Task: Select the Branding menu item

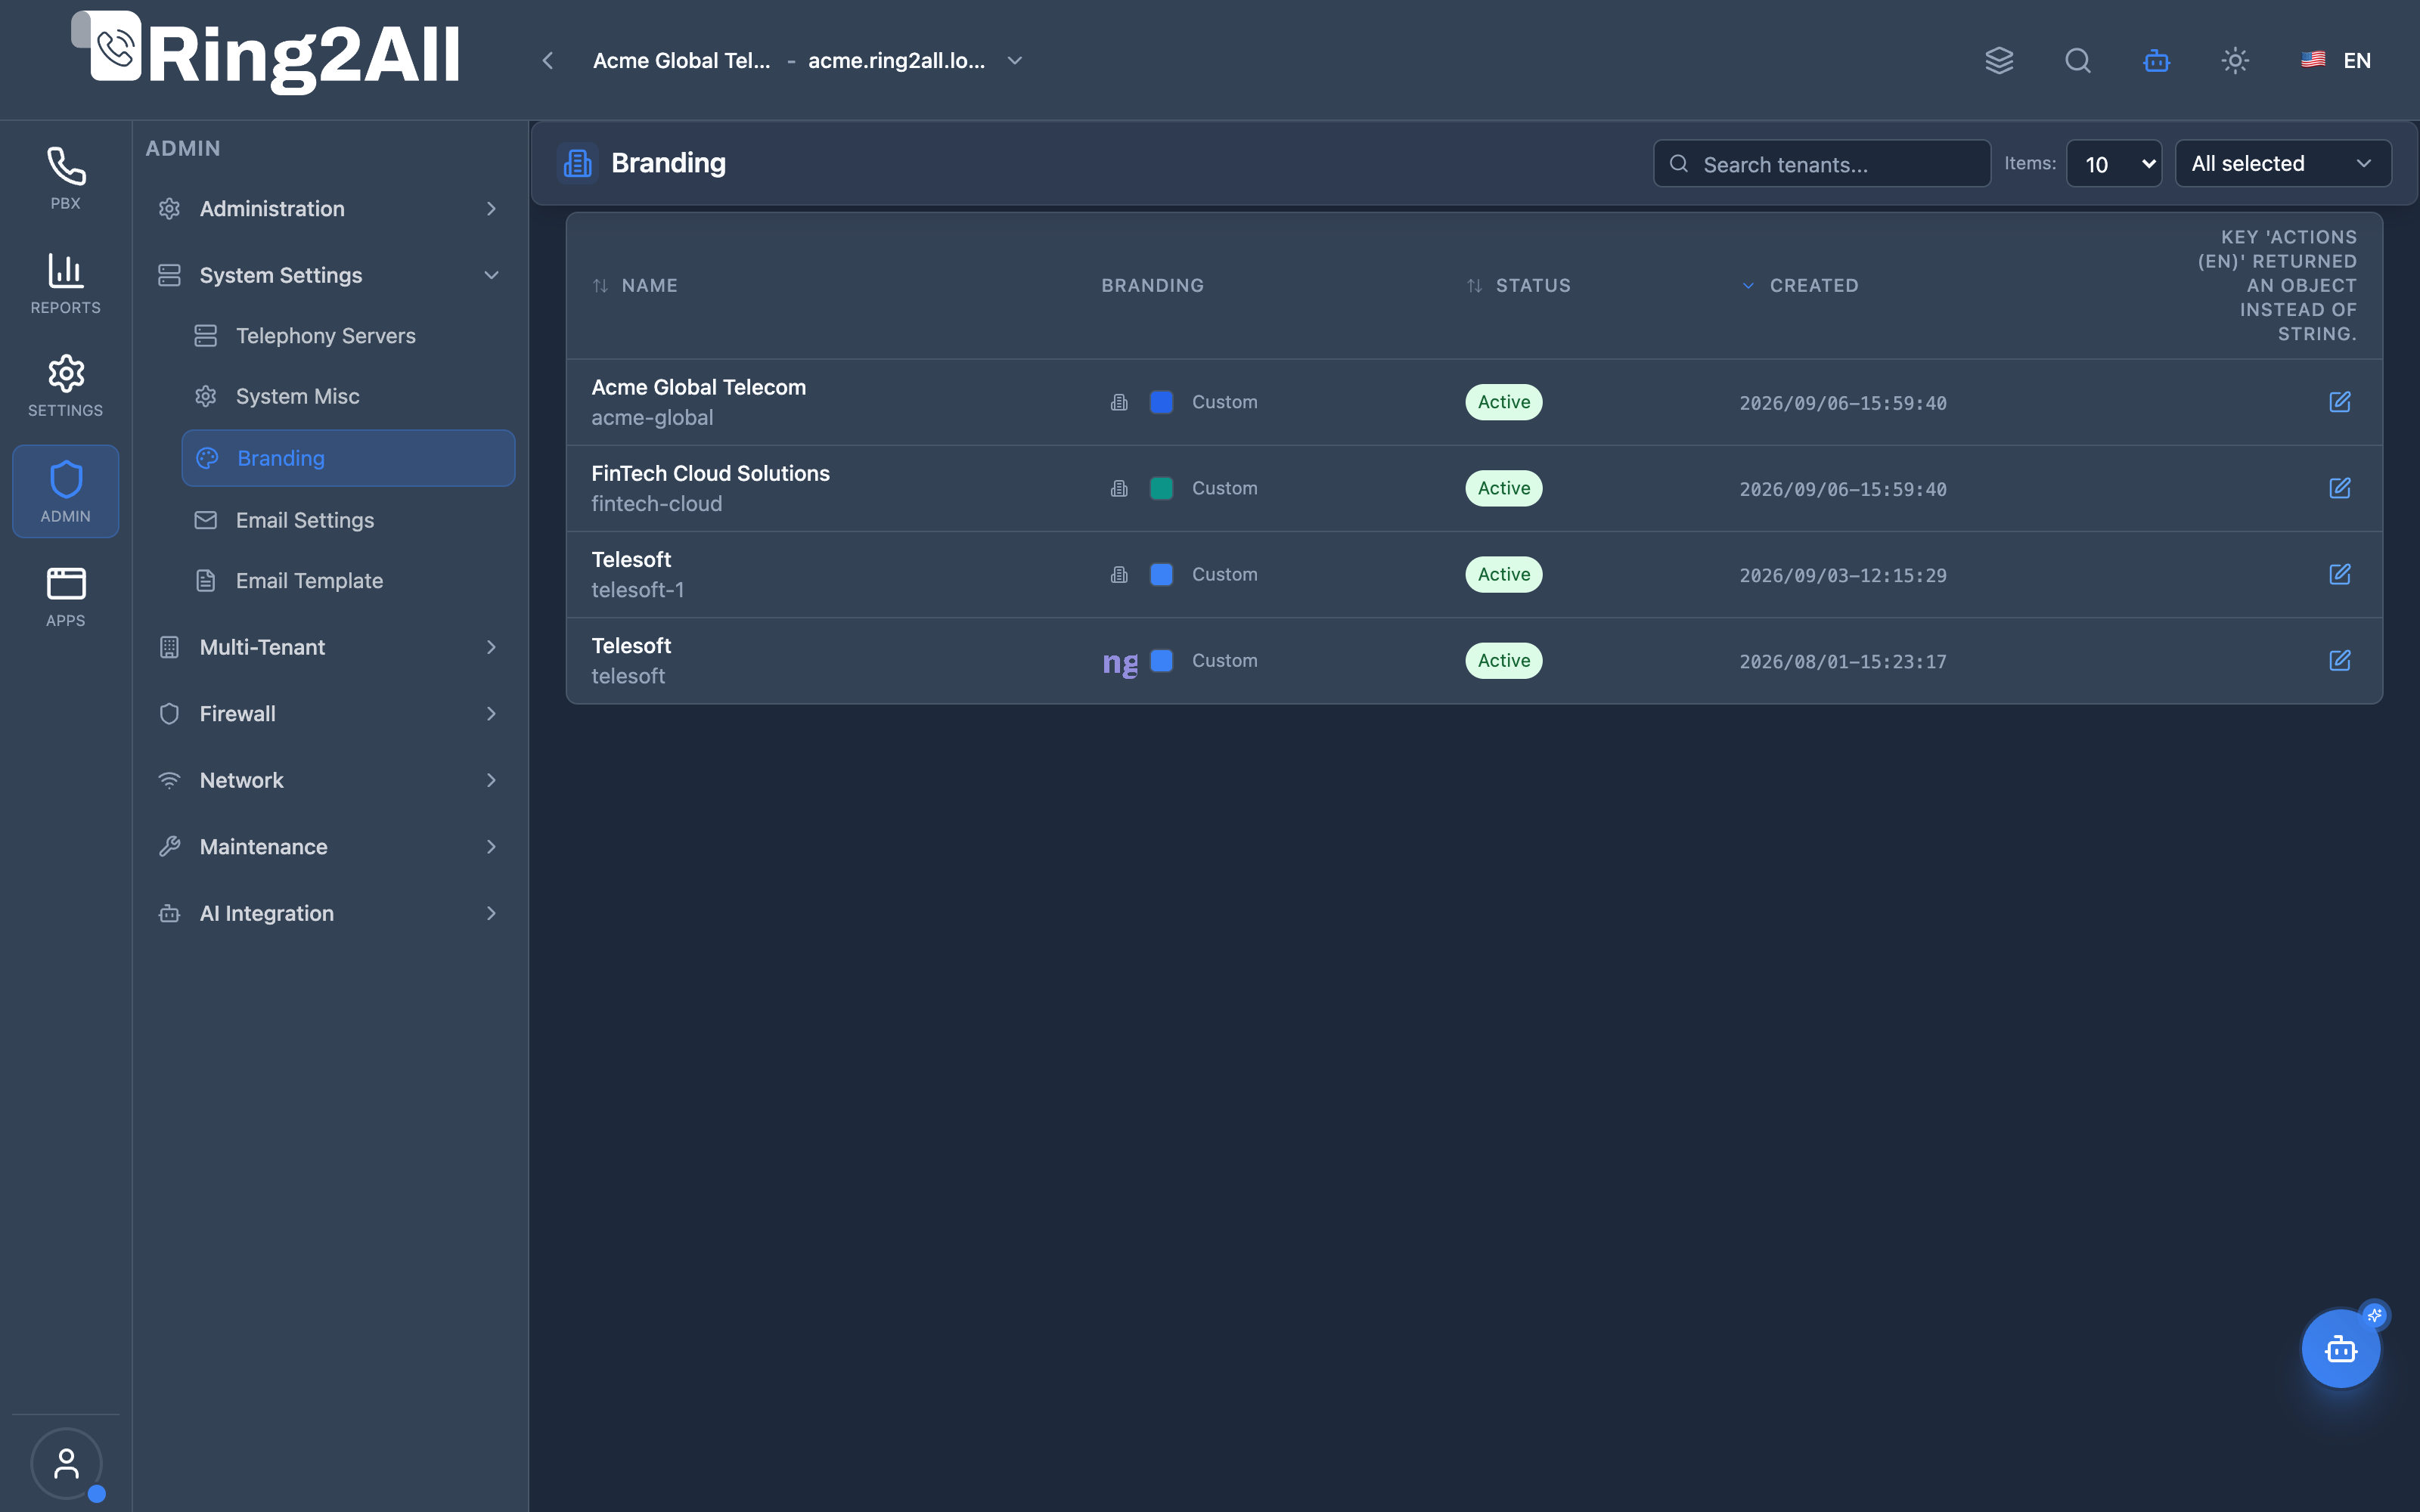Action: click(x=348, y=458)
